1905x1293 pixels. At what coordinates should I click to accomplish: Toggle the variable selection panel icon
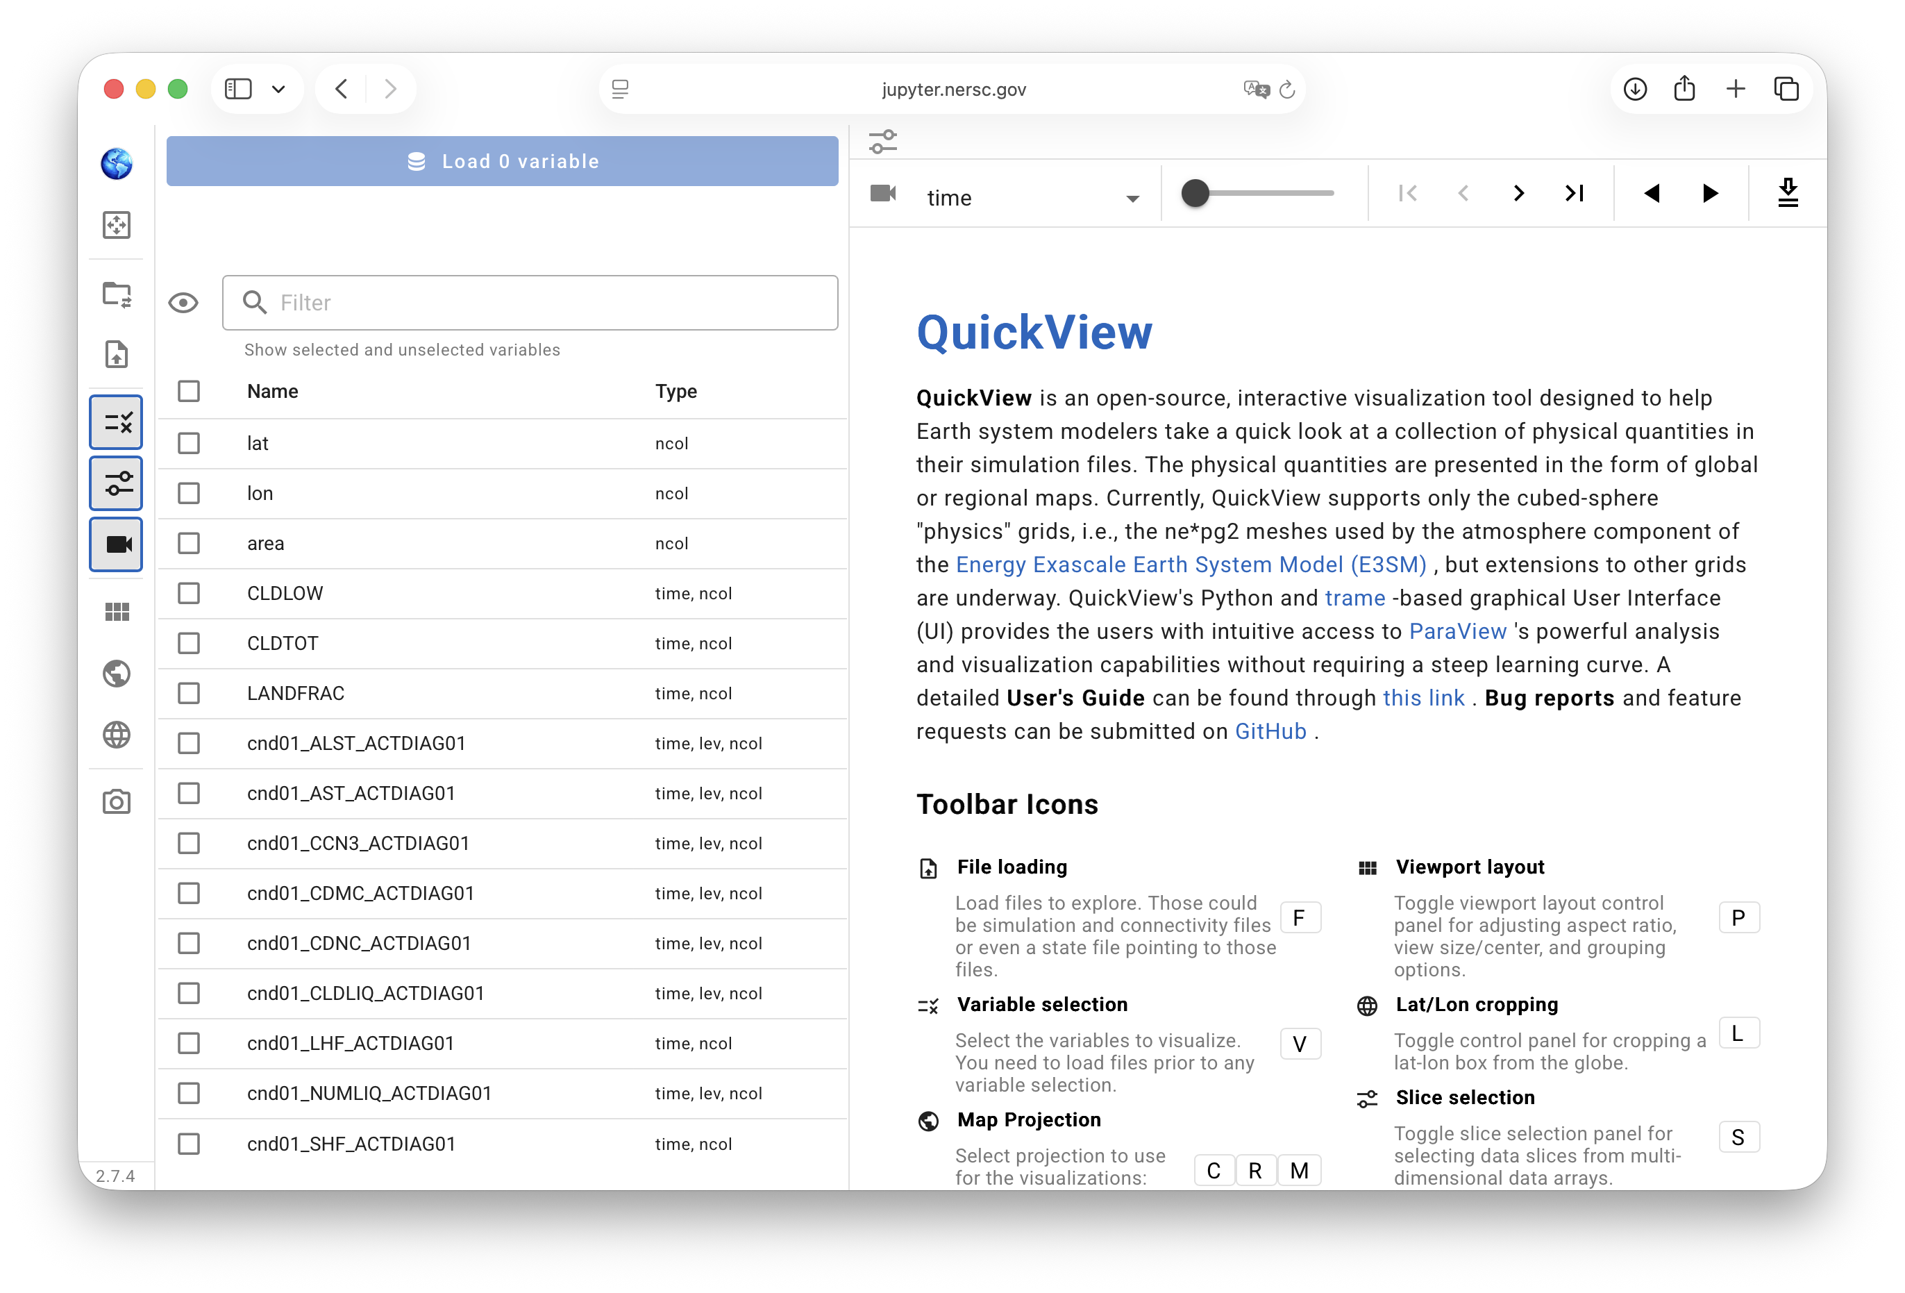117,422
